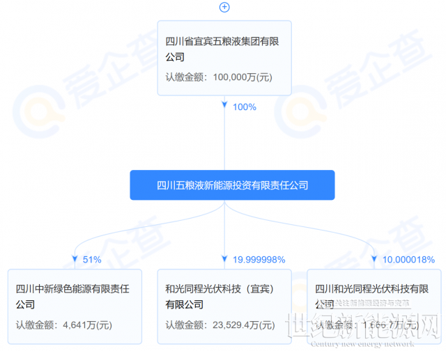Click 认缴金额 23,529.4万(元) text
The width and height of the screenshot is (446, 351).
pyautogui.click(x=220, y=325)
